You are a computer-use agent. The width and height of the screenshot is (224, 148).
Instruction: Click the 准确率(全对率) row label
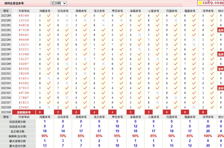click(x=18, y=136)
